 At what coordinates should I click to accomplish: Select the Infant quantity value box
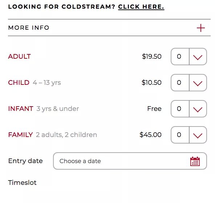[180, 109]
